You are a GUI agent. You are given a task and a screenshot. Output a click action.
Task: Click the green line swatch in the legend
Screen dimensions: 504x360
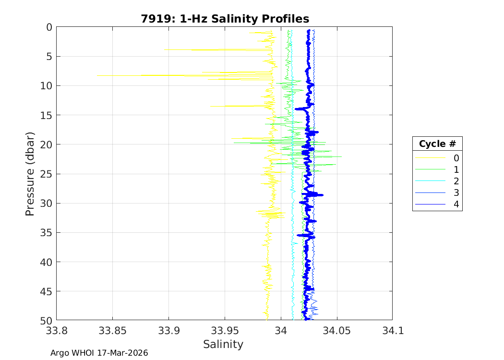(429, 169)
